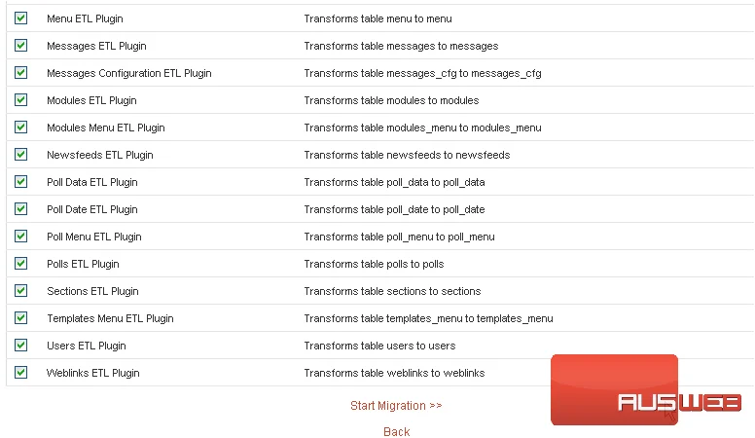Uncheck the Polls ETL Plugin checkbox
The width and height of the screenshot is (755, 438).
(20, 264)
